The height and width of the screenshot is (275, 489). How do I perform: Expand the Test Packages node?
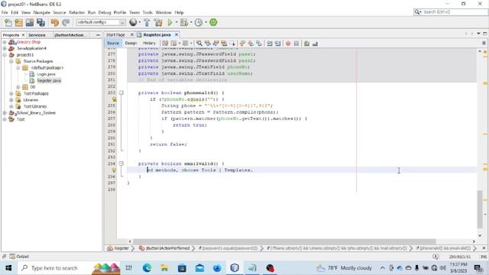[11, 93]
